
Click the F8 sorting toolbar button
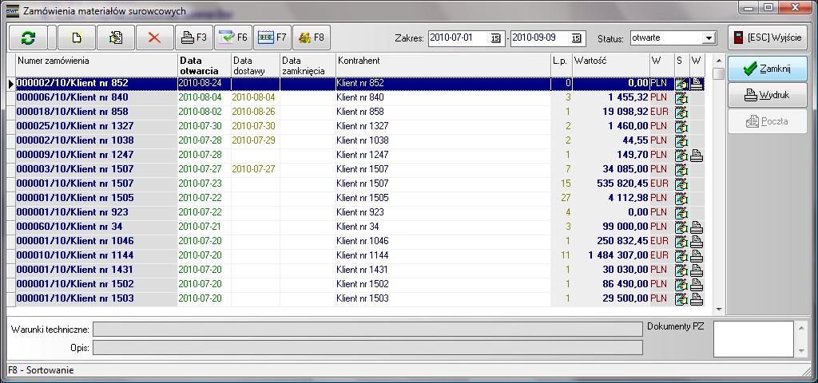click(x=312, y=38)
